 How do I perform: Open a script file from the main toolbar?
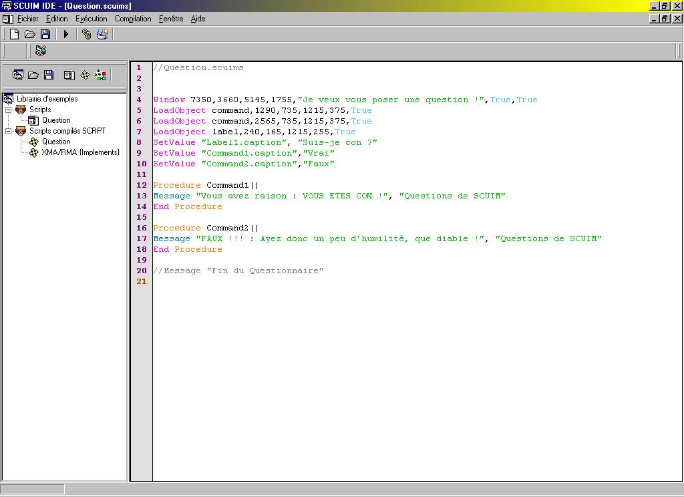point(29,34)
